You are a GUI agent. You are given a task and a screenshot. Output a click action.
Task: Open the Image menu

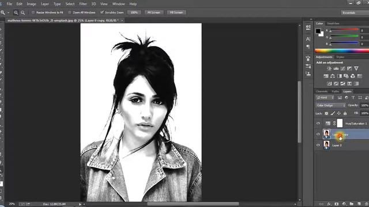pyautogui.click(x=31, y=4)
